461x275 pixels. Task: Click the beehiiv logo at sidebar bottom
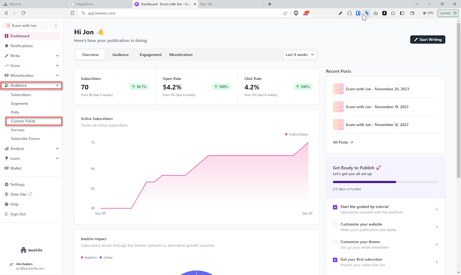pyautogui.click(x=32, y=250)
